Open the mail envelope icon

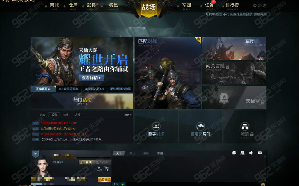[x=260, y=153]
